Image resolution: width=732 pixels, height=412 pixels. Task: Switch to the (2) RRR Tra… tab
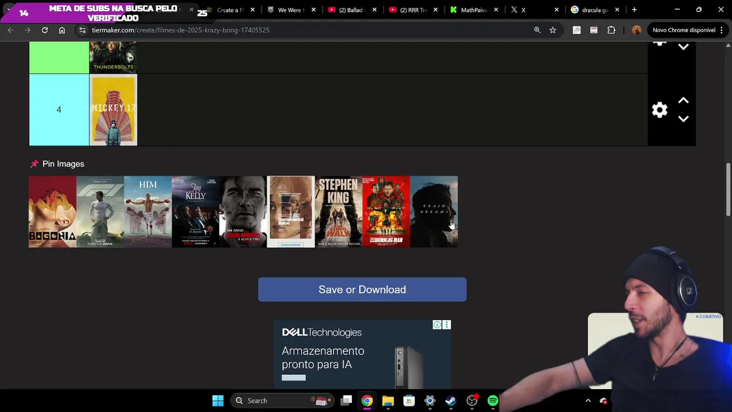tap(412, 10)
